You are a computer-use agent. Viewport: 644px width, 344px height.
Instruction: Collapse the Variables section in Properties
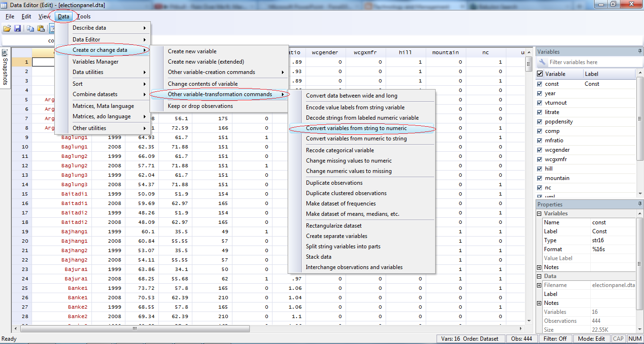click(x=539, y=213)
